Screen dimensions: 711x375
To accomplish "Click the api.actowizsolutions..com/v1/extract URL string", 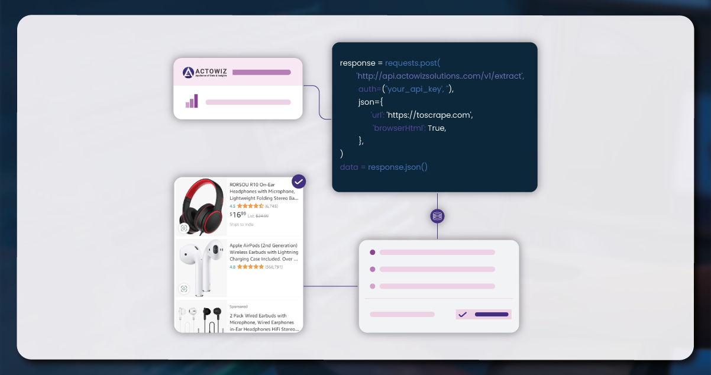I will [440, 76].
